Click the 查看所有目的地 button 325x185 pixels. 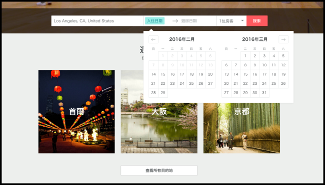[x=159, y=171]
